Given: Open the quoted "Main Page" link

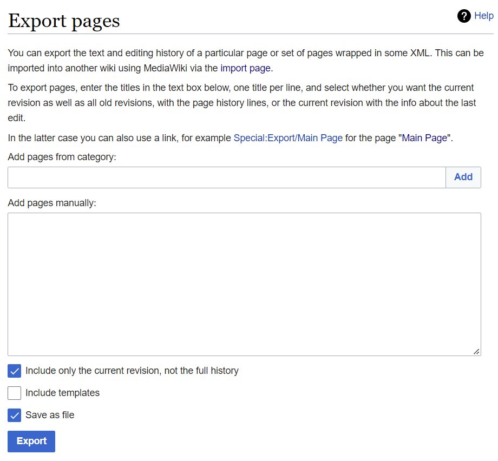Looking at the screenshot, I should tap(424, 138).
